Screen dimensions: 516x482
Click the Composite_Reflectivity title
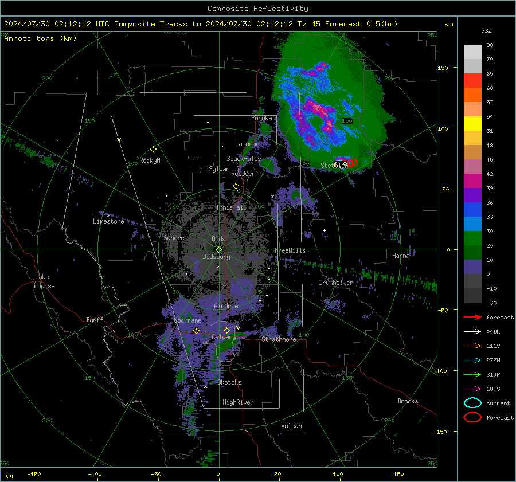(x=258, y=9)
